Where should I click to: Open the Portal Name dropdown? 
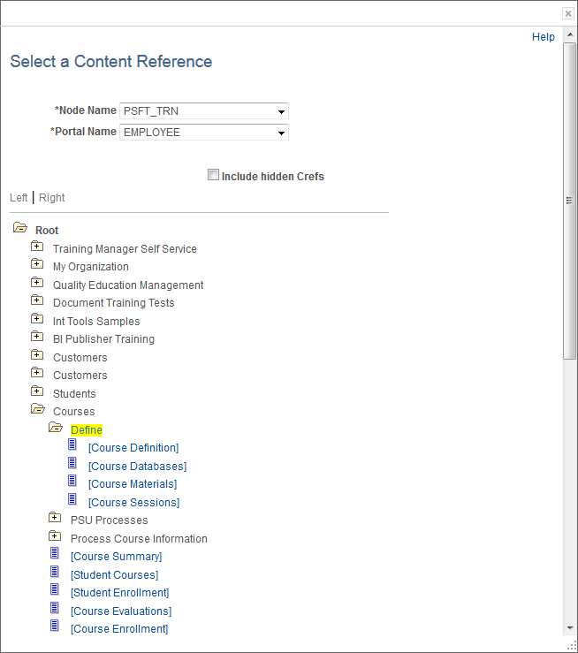click(204, 133)
